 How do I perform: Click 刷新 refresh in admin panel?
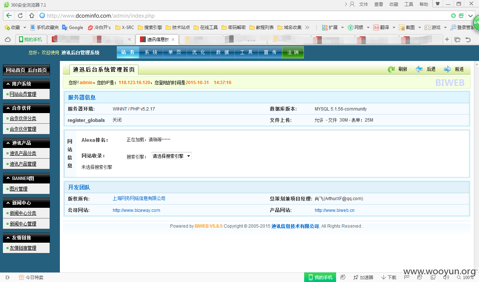click(x=398, y=69)
